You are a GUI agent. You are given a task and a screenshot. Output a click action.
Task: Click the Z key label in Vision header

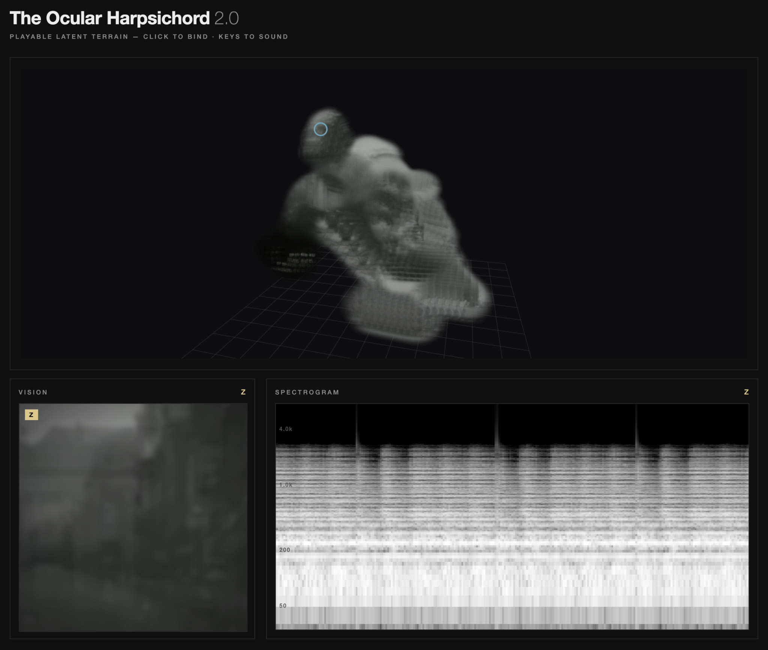tap(243, 392)
